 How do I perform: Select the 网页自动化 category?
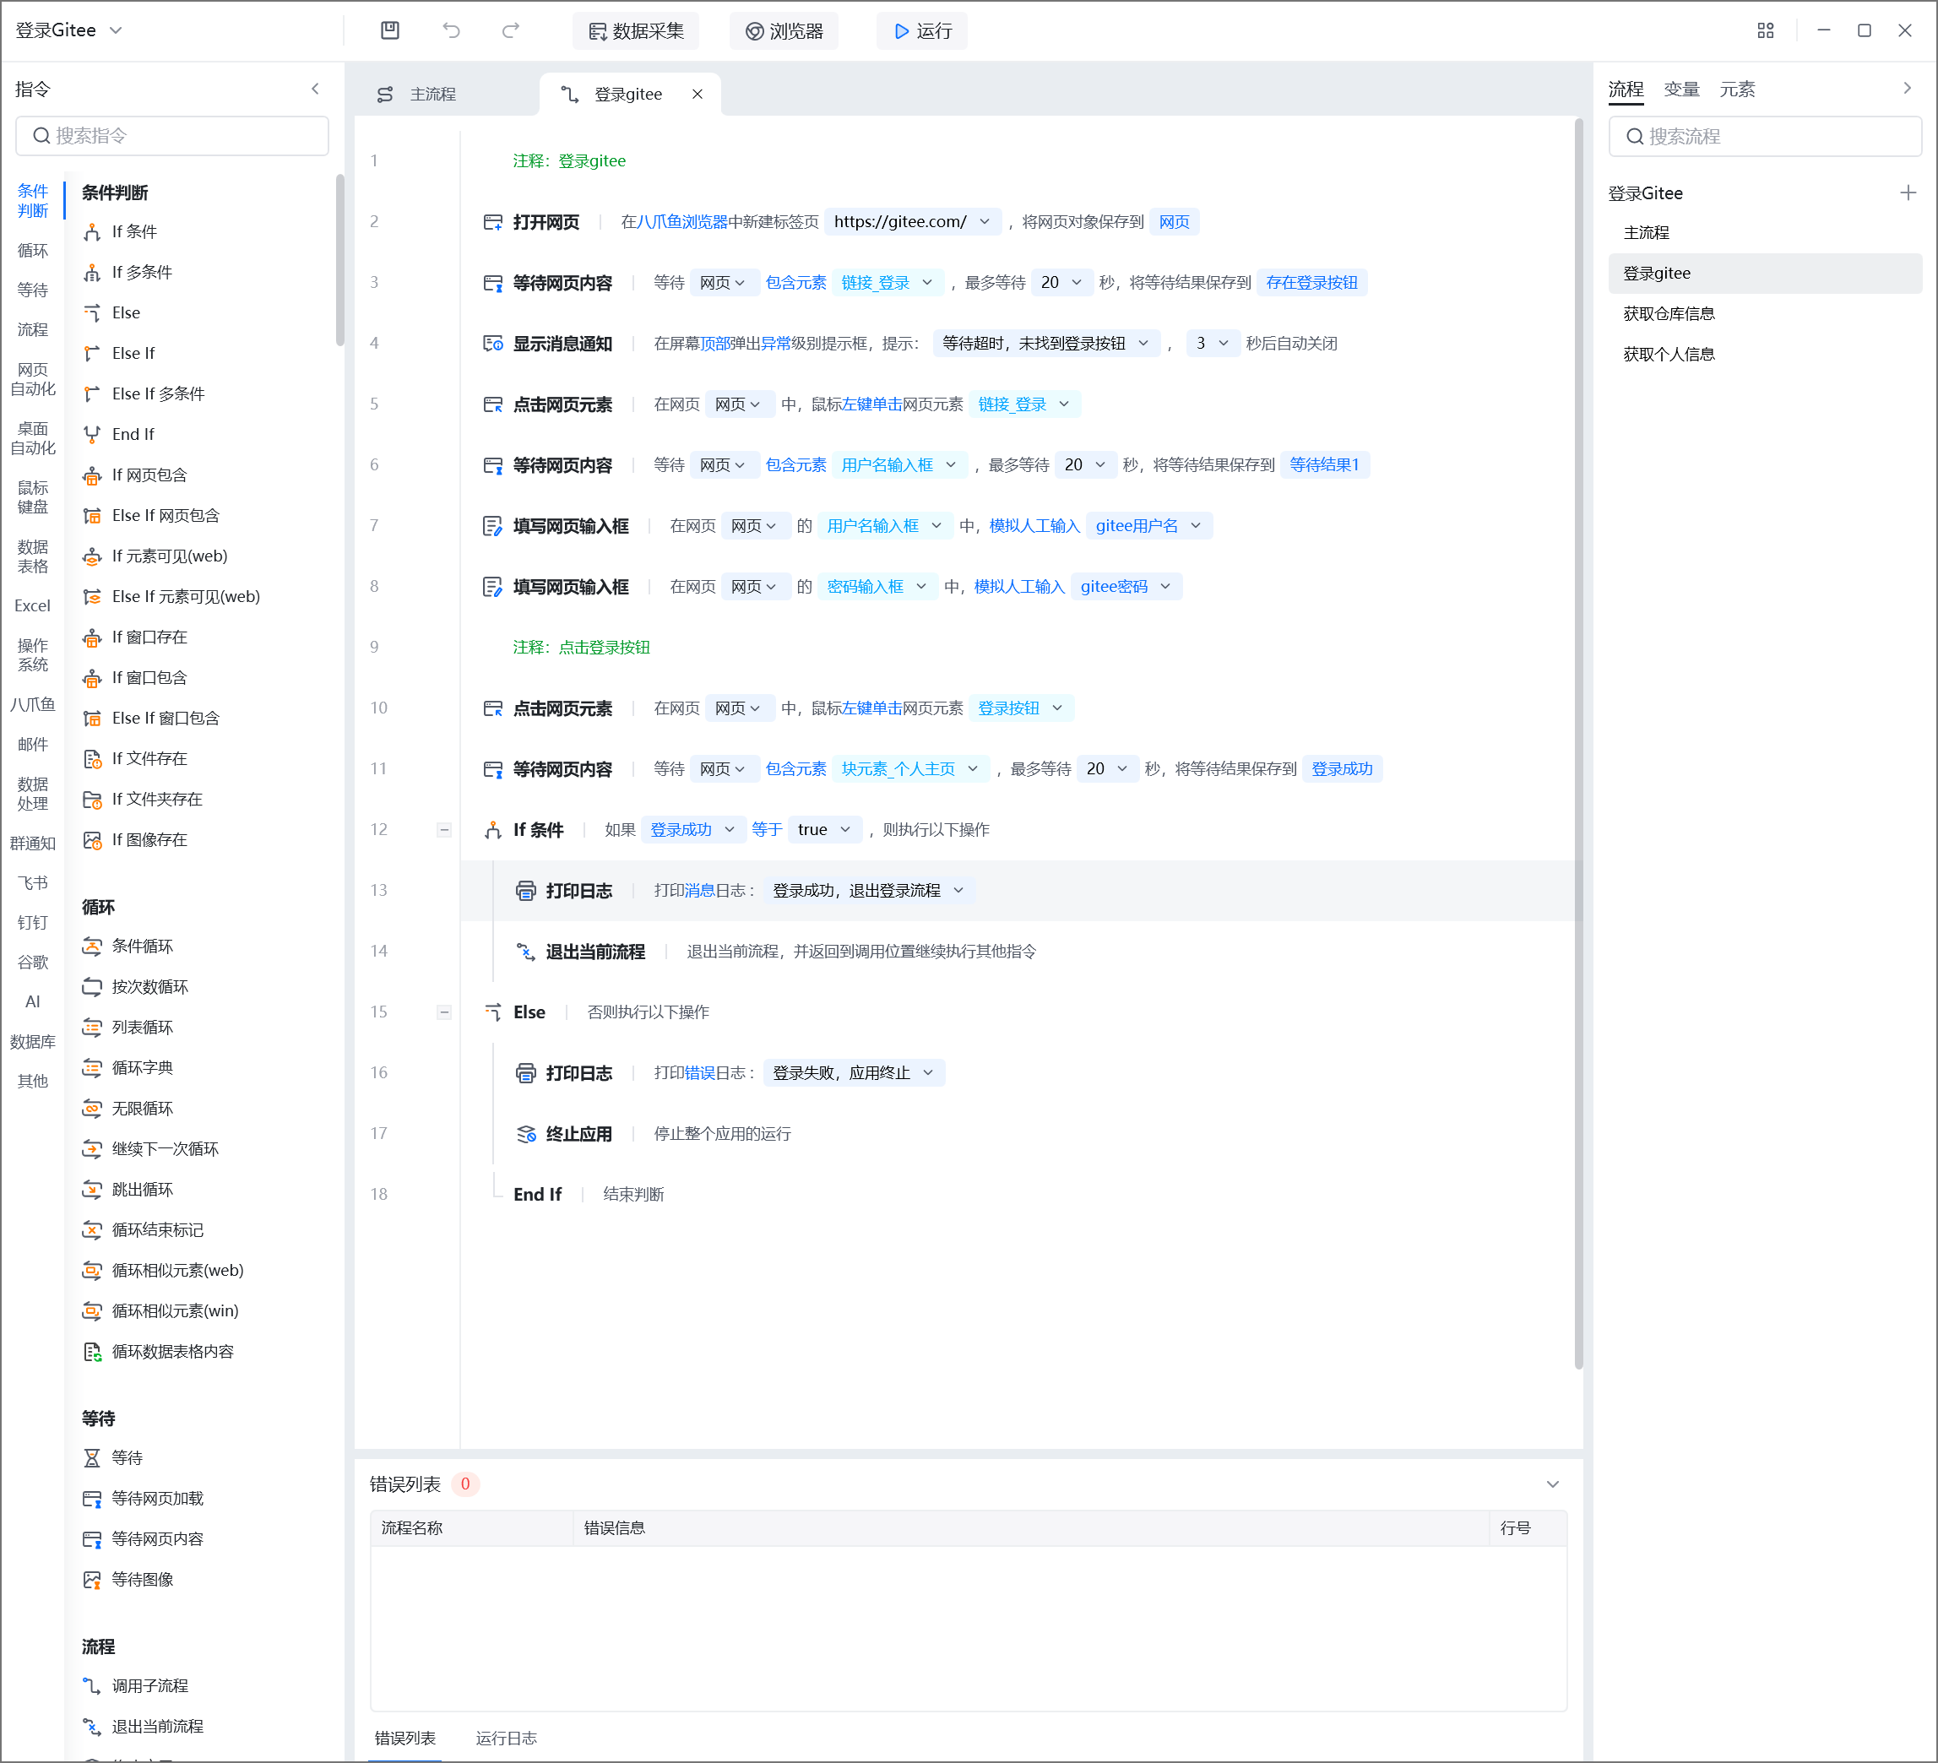[x=33, y=379]
